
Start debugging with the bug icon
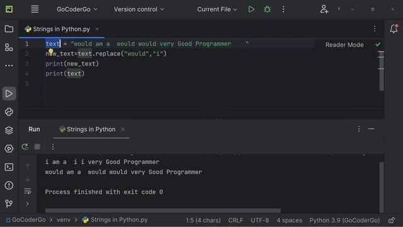tap(267, 9)
